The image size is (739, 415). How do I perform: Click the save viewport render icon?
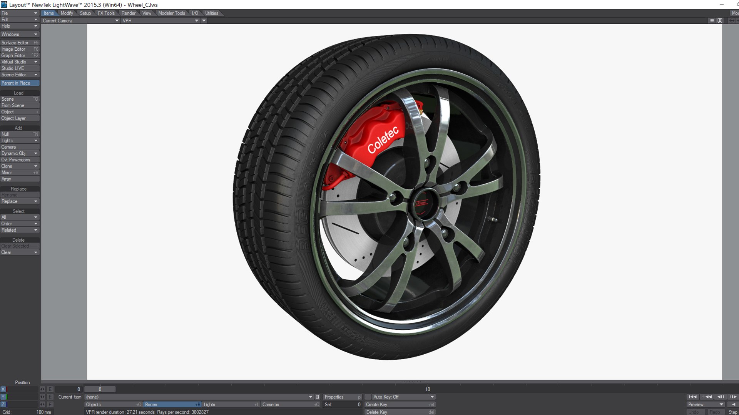720,21
